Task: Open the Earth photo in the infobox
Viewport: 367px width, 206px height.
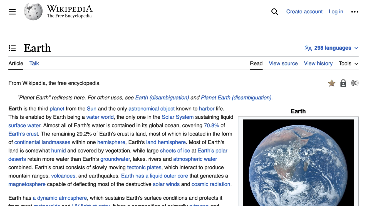Action: [x=298, y=163]
